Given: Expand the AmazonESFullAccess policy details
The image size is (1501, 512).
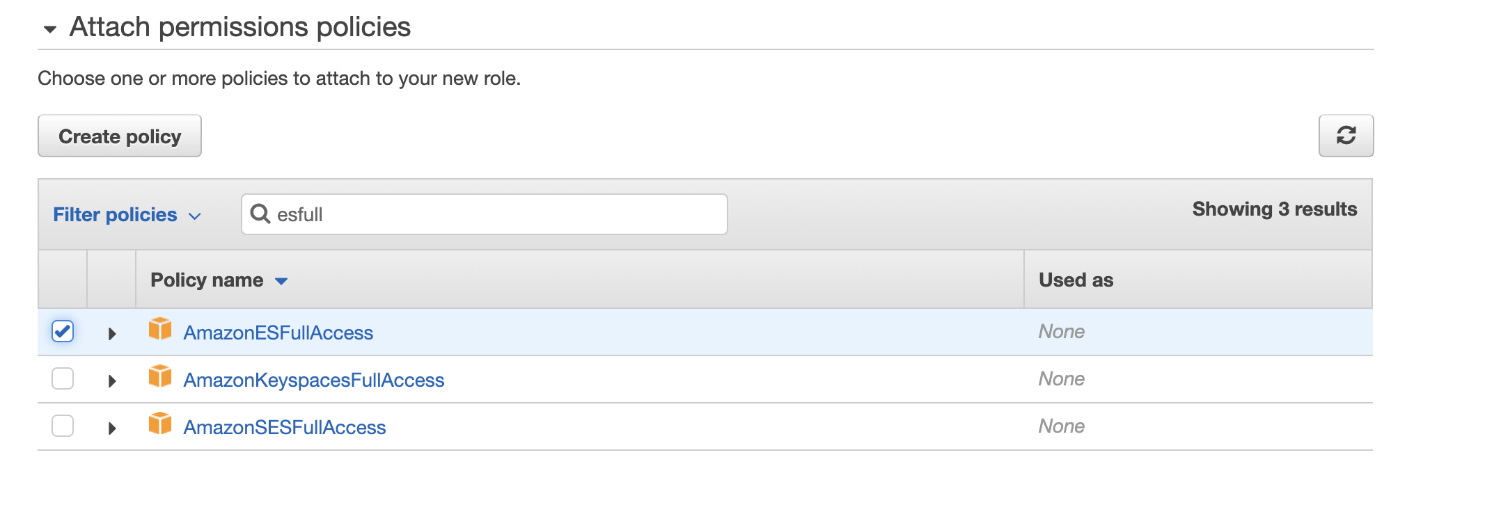Looking at the screenshot, I should pyautogui.click(x=112, y=334).
